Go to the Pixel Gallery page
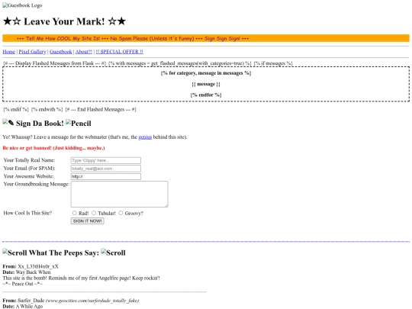The height and width of the screenshot is (309, 412). [x=32, y=52]
